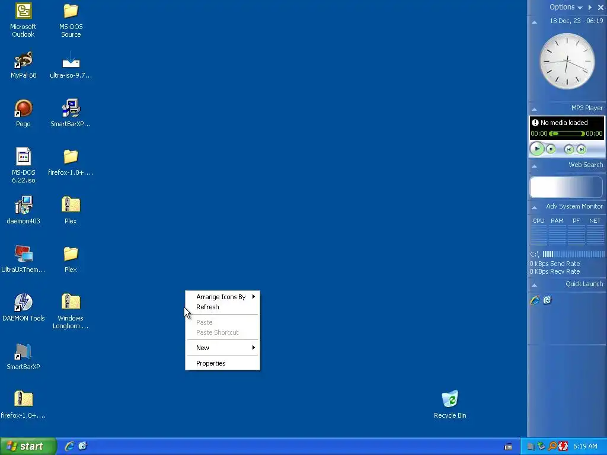Click the red lightning tray icon

click(x=563, y=446)
